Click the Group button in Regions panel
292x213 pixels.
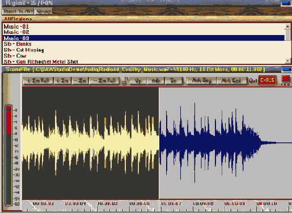[44, 11]
